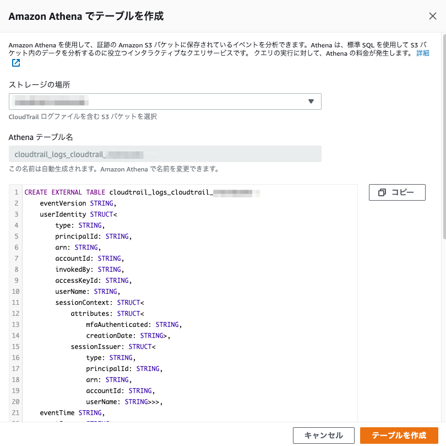The width and height of the screenshot is (446, 446).
Task: Open the external link icon under the description
Action: pyautogui.click(x=16, y=63)
